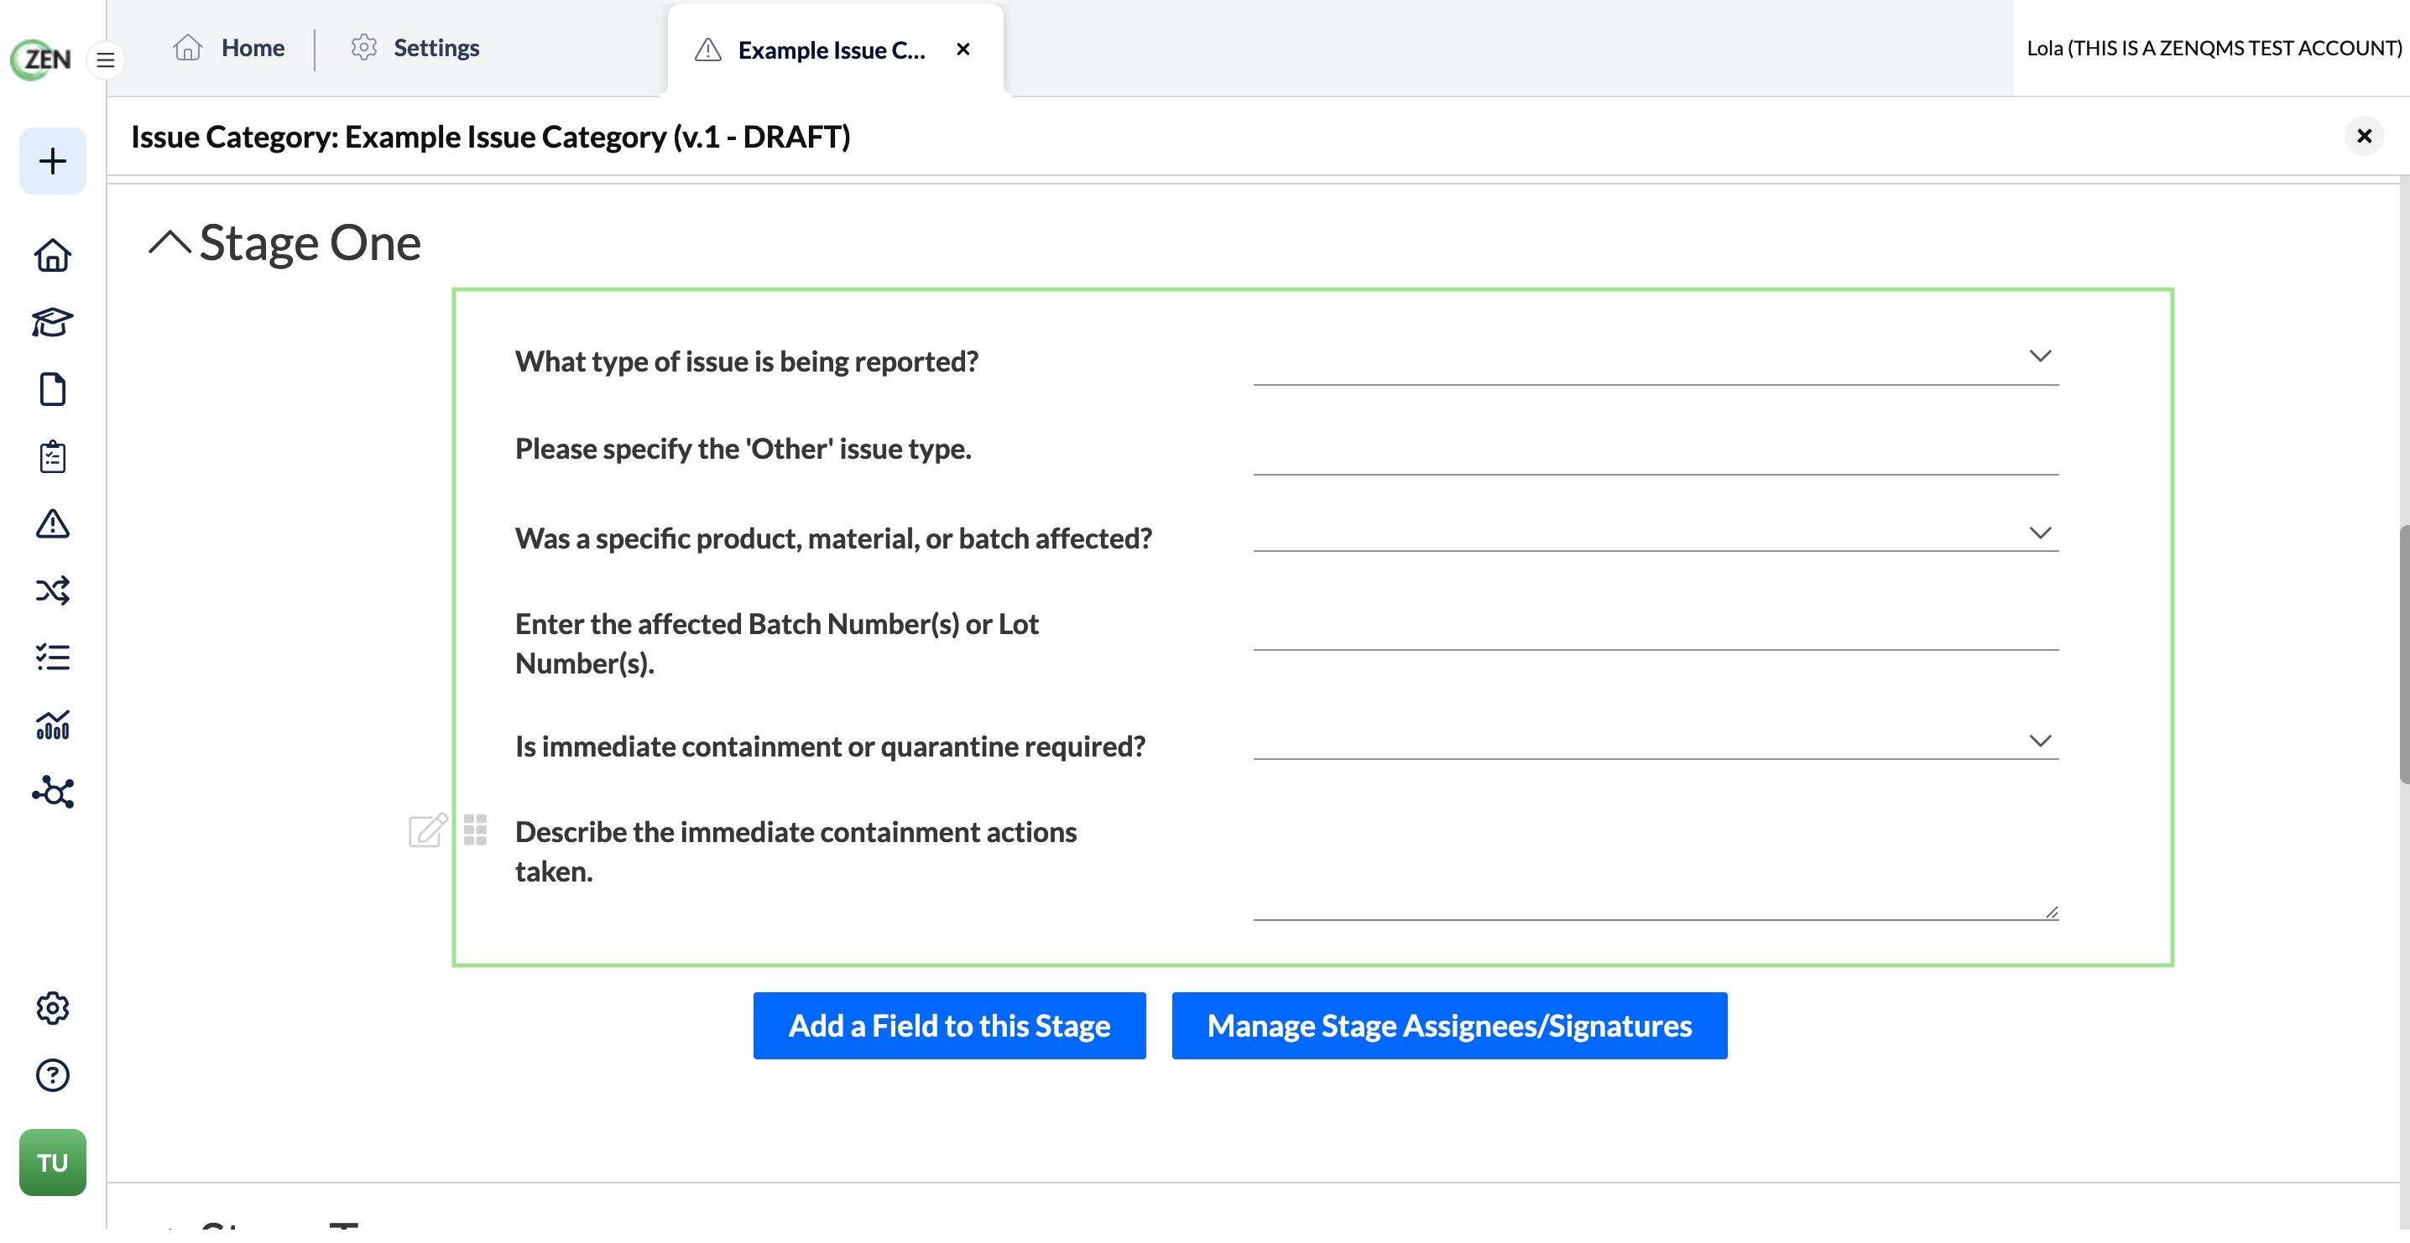
Task: Open issue type dropdown
Action: (1656, 359)
